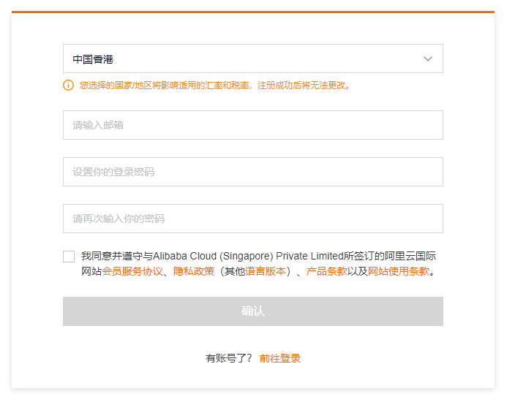Open the 隐私政策 link
Screen dimensions: 507x413
[x=194, y=272]
